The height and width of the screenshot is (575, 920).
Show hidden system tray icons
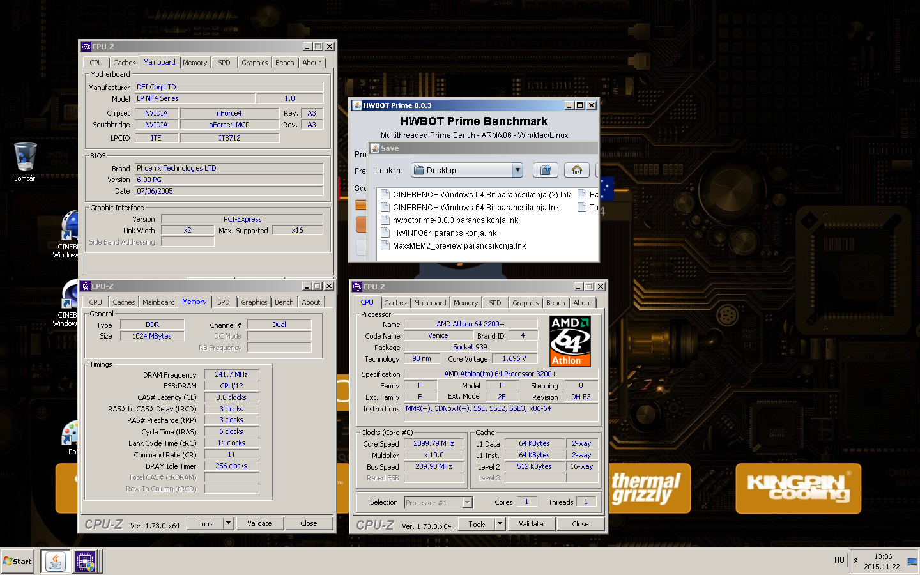[856, 561]
